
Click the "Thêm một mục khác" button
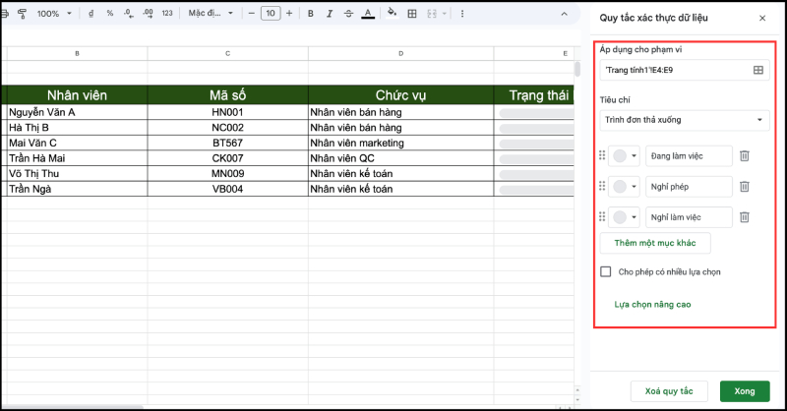coord(654,242)
